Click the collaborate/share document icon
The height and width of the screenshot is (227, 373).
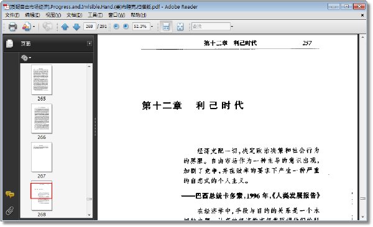pyautogui.click(x=26, y=27)
